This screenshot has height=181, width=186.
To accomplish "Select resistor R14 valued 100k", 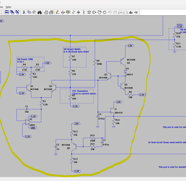I will (x=93, y=138).
